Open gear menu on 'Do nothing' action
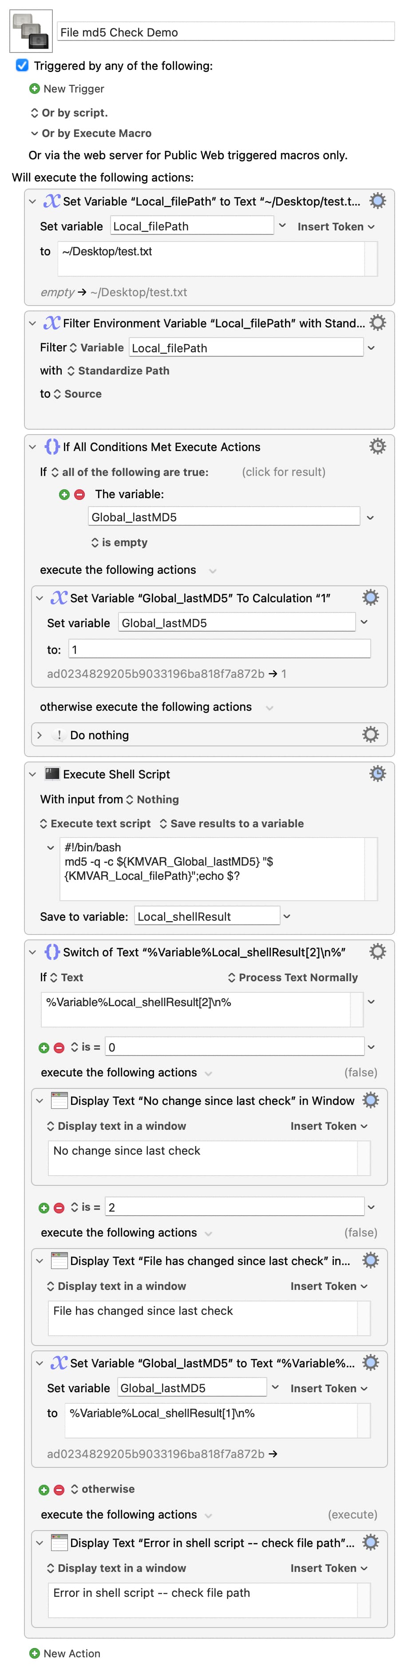The image size is (404, 1668). point(370,734)
